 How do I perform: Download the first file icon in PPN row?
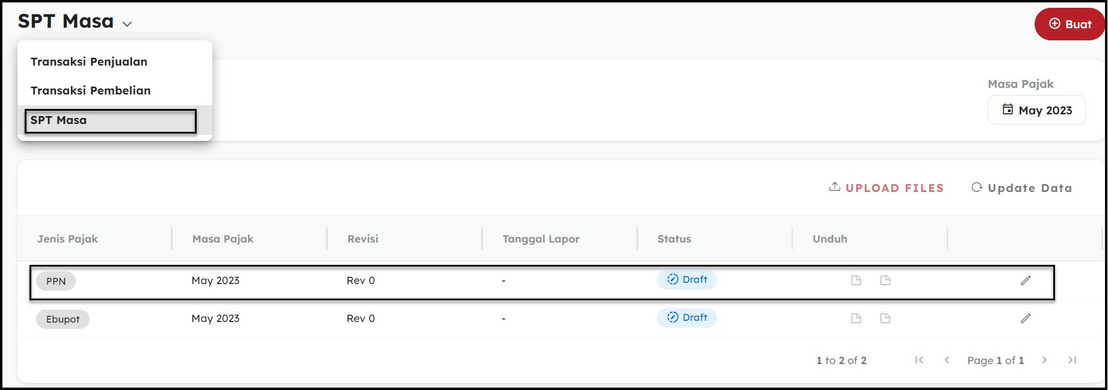[856, 280]
